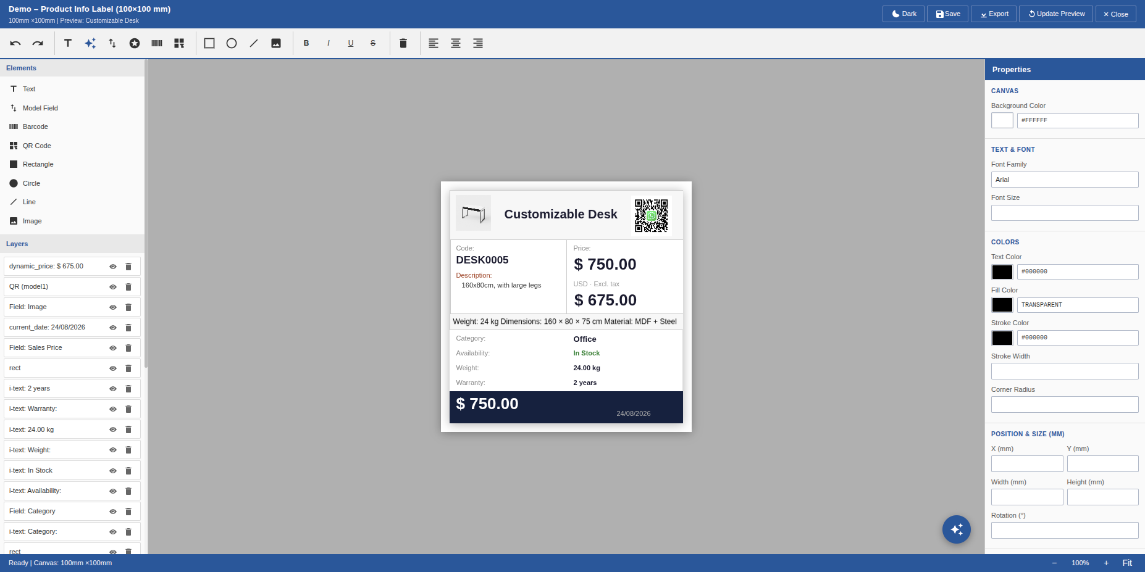Hide the dynamic_price layer
Image resolution: width=1145 pixels, height=572 pixels.
[113, 267]
